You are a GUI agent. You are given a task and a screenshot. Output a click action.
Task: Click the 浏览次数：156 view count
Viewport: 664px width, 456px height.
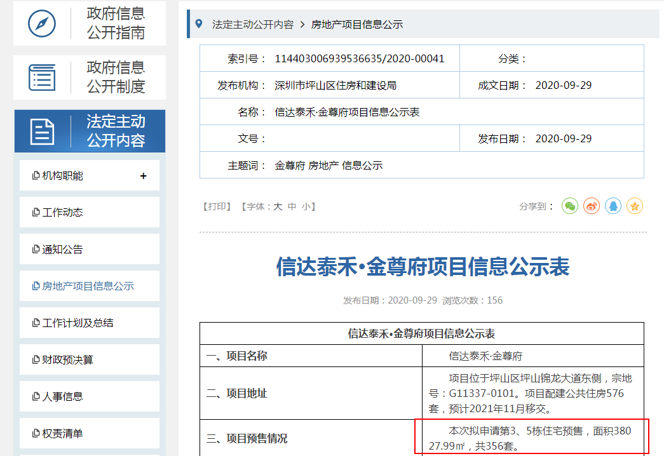[x=472, y=300]
